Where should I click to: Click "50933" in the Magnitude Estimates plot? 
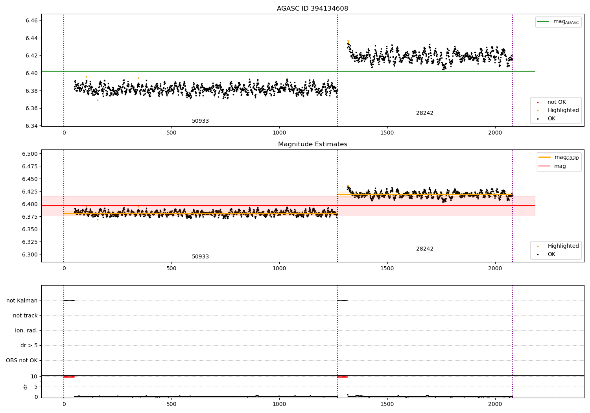click(200, 257)
